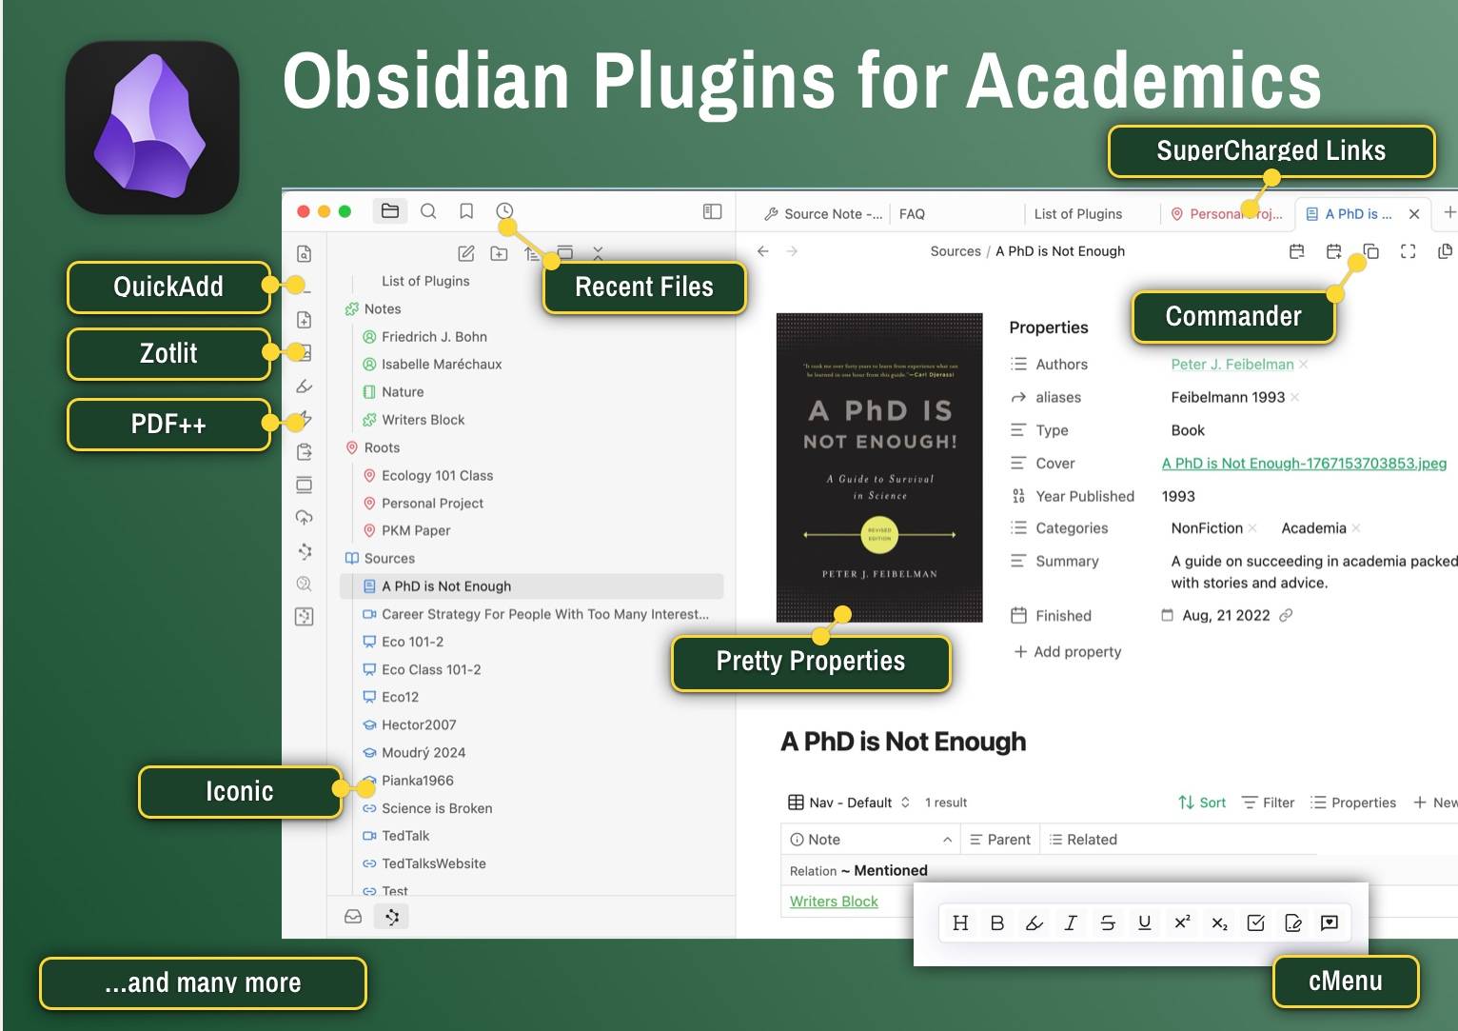Toggle underline in cMenu toolbar
This screenshot has height=1031, width=1458.
click(1145, 922)
